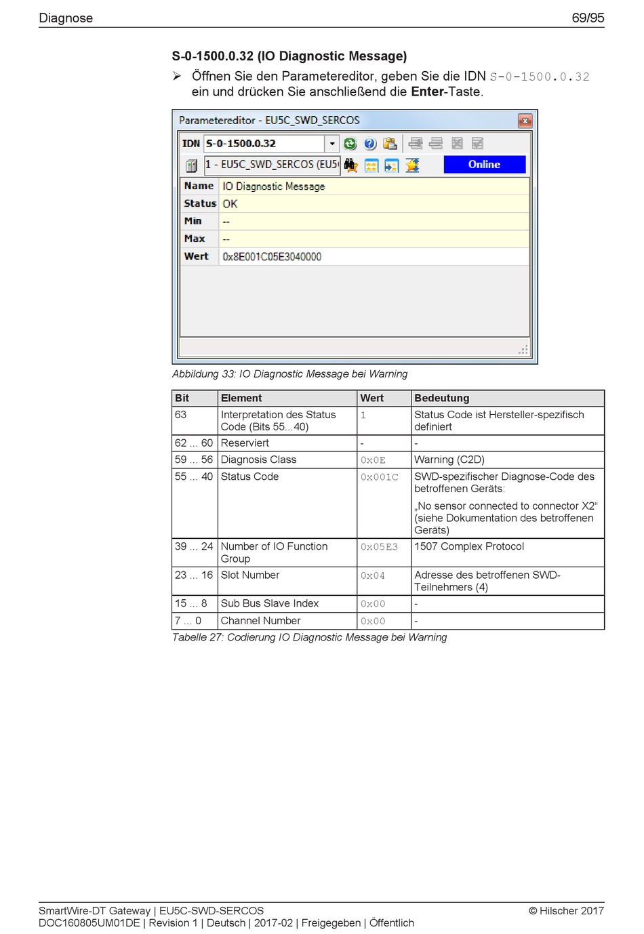Open help via the blue question mark
Viewport: 644px width, 934px height.
[370, 144]
